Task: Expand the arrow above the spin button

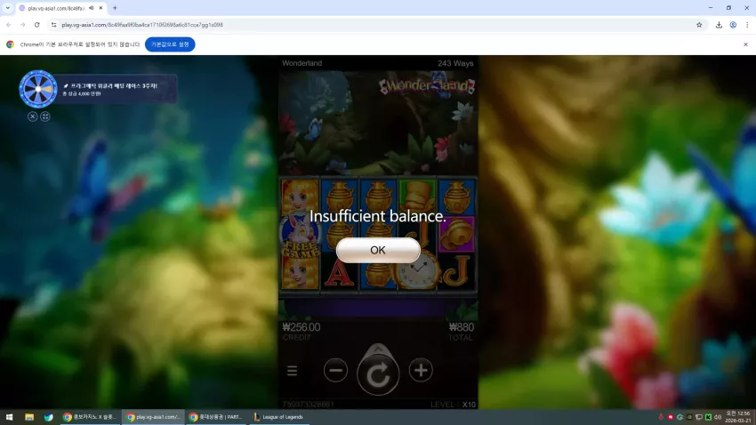Action: [378, 349]
